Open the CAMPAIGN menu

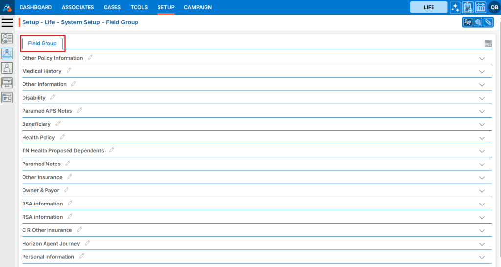click(x=198, y=7)
